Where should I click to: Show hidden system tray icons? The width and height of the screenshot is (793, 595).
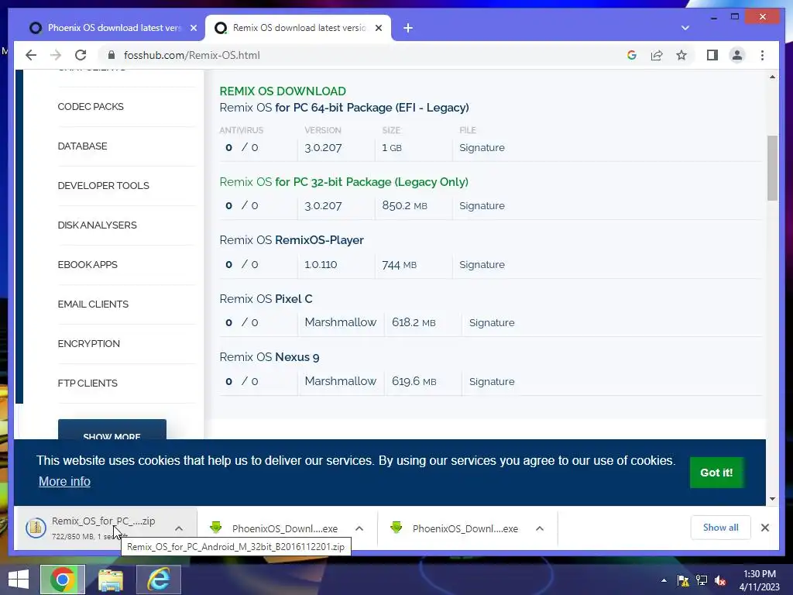point(664,580)
